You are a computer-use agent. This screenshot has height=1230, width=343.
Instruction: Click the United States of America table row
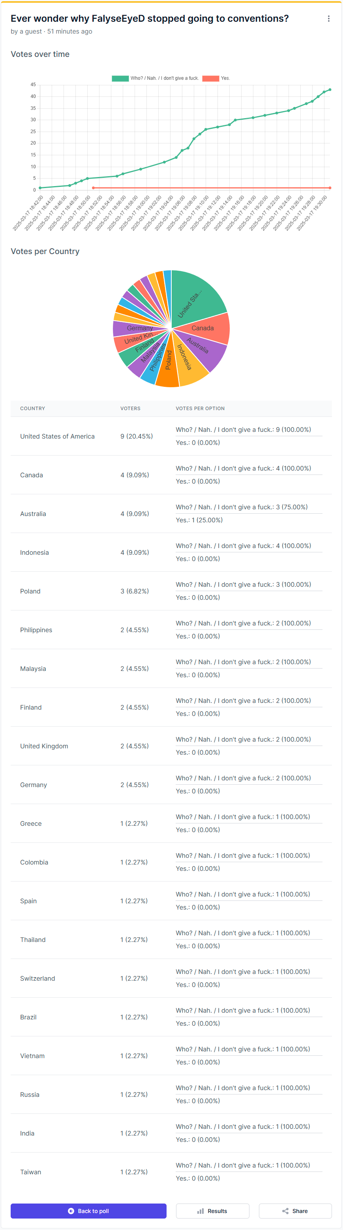(57, 436)
